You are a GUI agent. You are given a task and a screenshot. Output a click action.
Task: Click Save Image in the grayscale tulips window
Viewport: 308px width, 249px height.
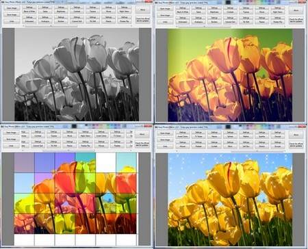(12, 14)
